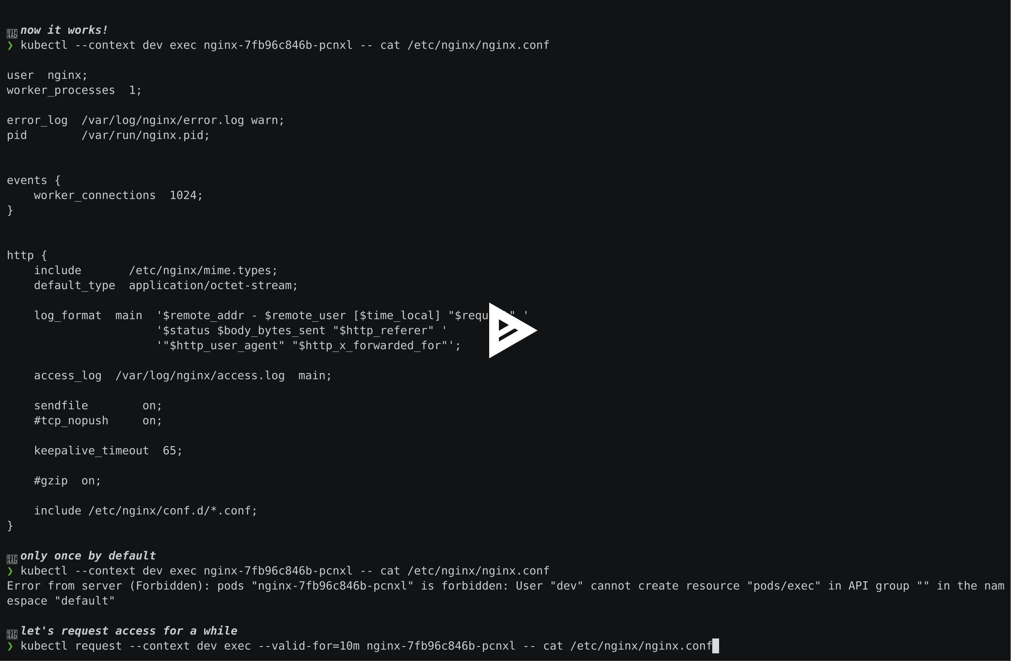Click the 'let's request access for a while' icon
This screenshot has width=1011, height=661.
coord(11,631)
